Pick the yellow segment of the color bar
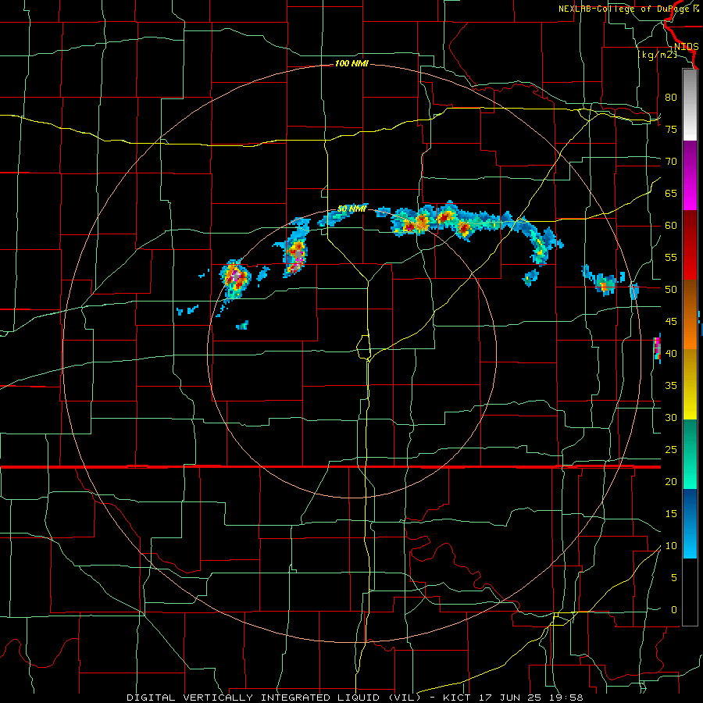The height and width of the screenshot is (703, 703). 690,384
